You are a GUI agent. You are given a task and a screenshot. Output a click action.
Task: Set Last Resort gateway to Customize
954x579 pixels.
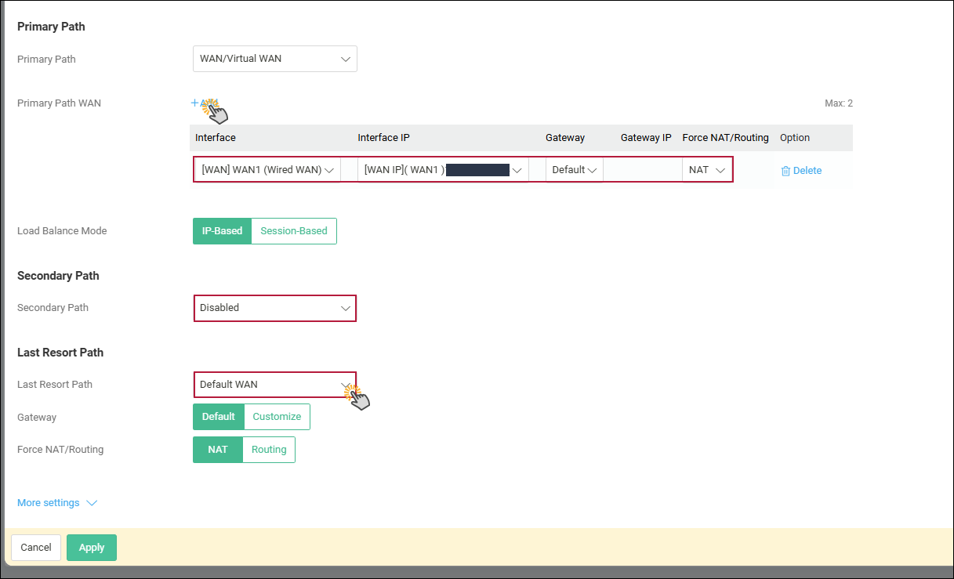[277, 417]
